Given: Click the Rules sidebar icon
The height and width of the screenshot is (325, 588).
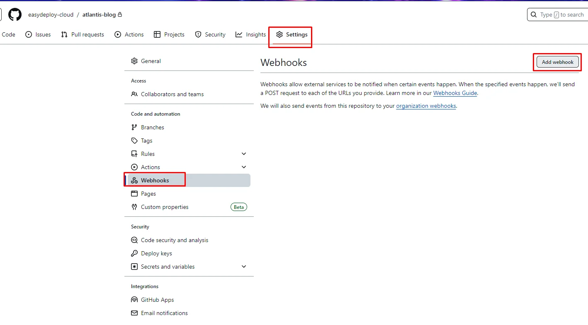Looking at the screenshot, I should click(x=134, y=154).
